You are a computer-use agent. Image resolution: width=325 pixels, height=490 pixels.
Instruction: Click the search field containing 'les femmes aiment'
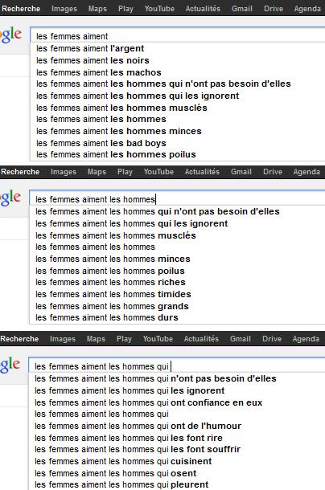(x=178, y=36)
